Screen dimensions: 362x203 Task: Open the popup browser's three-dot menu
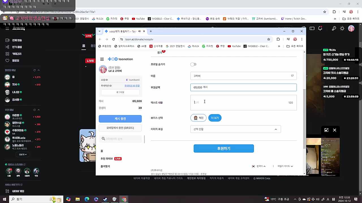pyautogui.click(x=302, y=39)
